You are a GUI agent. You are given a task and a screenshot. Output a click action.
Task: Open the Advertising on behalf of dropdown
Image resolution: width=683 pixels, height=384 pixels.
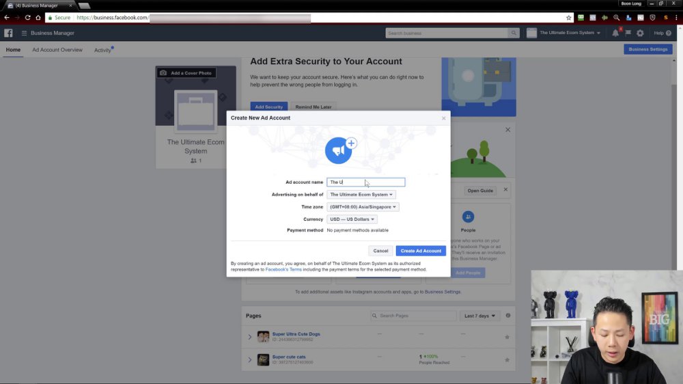click(361, 195)
